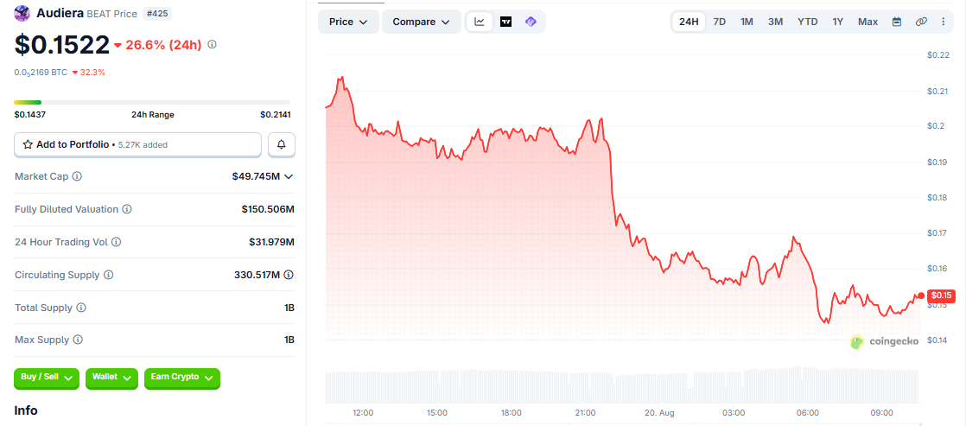Viewport: 966px width, 426px height.
Task: Switch to line chart view icon
Action: tap(480, 22)
